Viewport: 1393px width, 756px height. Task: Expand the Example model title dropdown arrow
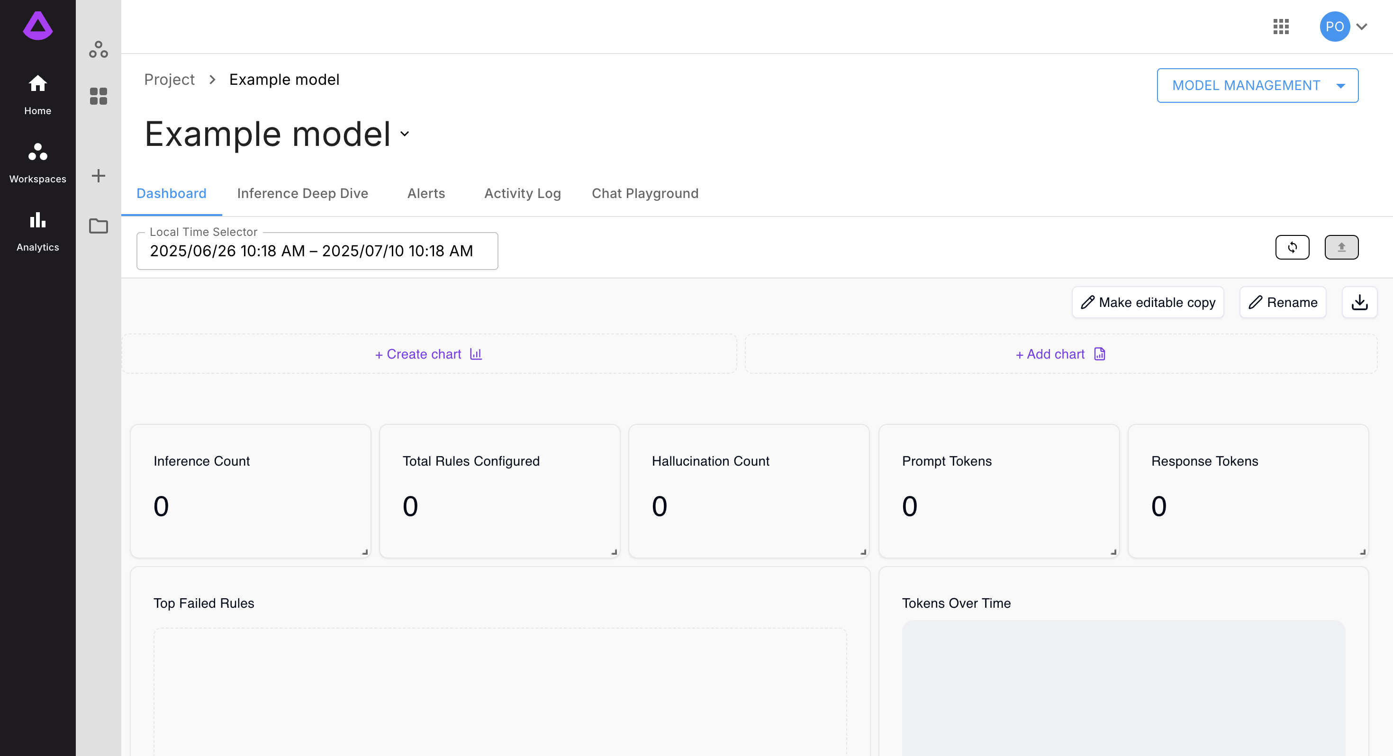click(405, 134)
